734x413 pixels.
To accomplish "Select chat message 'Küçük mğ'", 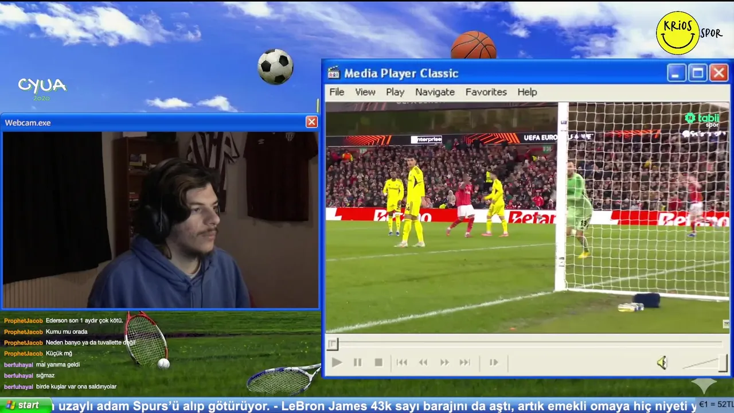I will [x=59, y=353].
